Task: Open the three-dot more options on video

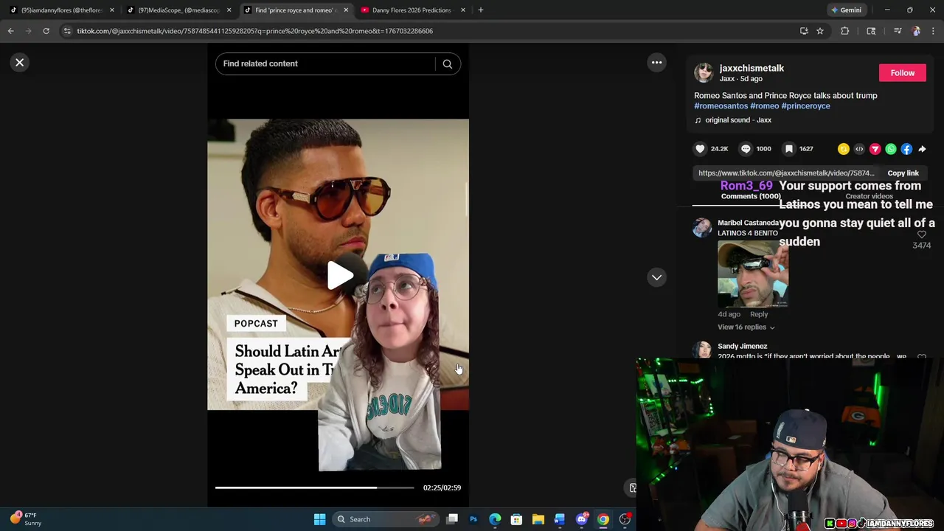Action: (x=656, y=63)
